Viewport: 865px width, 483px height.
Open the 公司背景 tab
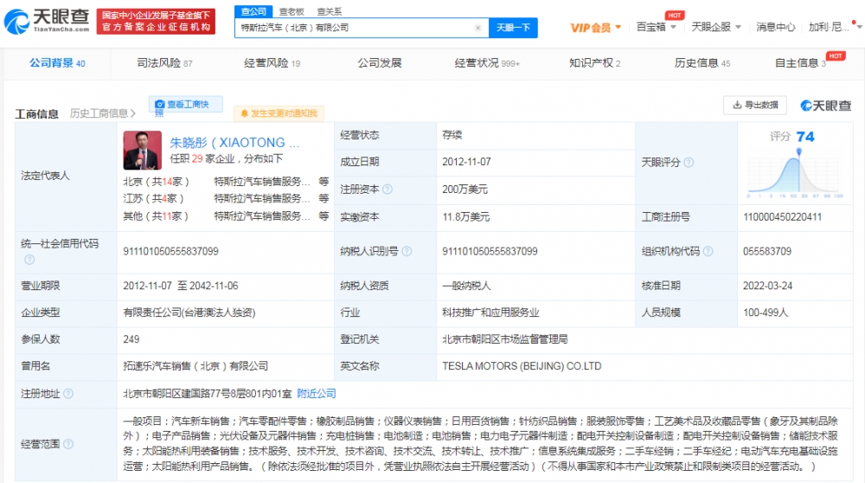coord(57,63)
